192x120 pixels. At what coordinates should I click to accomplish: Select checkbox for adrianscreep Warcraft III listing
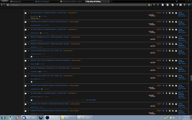pos(25,22)
